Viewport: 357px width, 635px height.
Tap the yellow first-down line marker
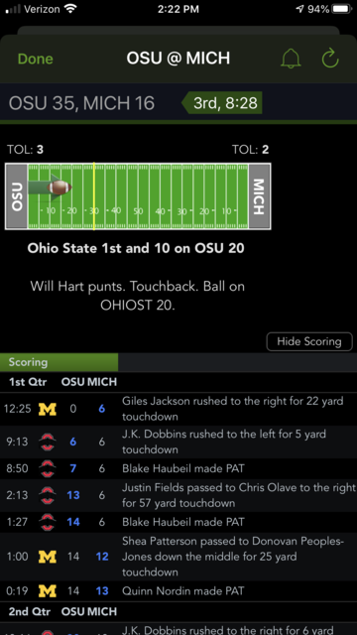pos(94,196)
